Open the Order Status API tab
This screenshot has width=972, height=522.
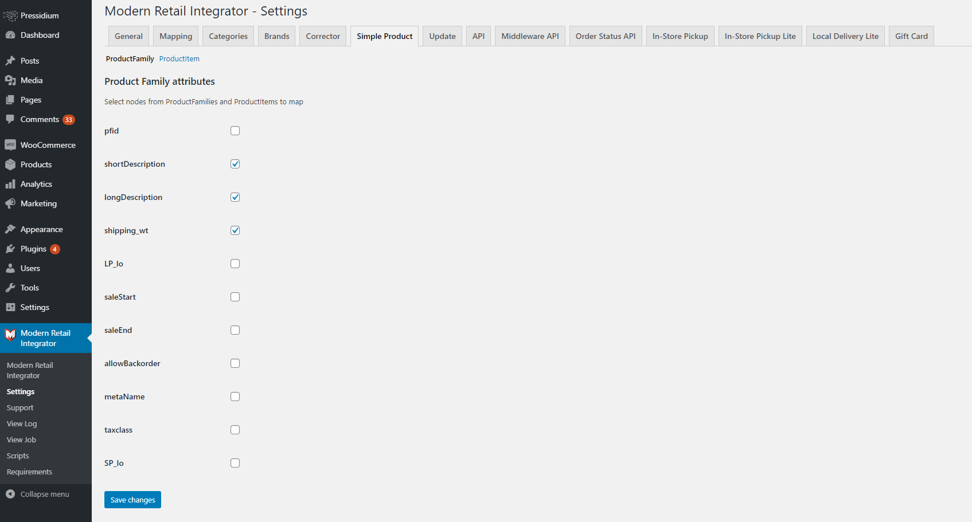(x=606, y=36)
